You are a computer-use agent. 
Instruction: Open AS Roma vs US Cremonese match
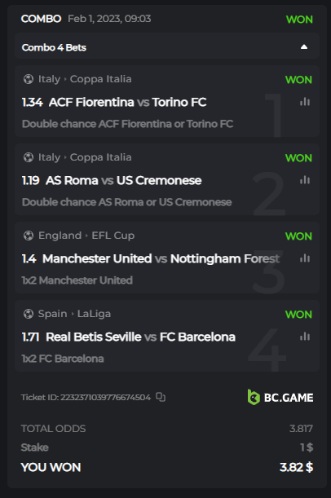[124, 180]
